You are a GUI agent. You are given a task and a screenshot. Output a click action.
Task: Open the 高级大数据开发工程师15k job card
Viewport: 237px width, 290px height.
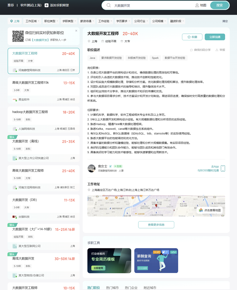click(44, 90)
